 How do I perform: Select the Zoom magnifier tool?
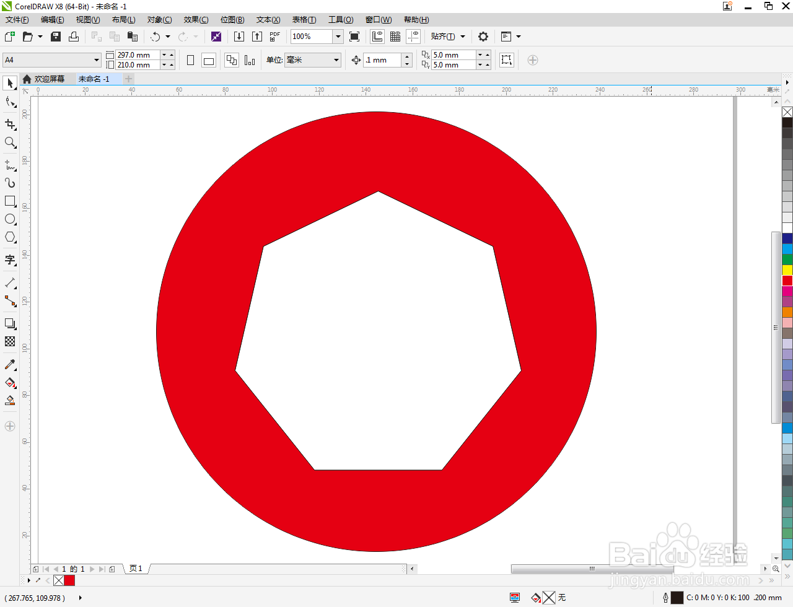[x=10, y=142]
